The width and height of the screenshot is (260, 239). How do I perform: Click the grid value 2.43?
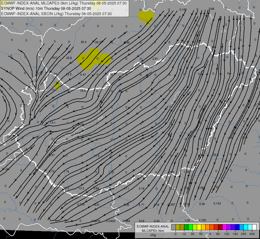click(x=156, y=221)
